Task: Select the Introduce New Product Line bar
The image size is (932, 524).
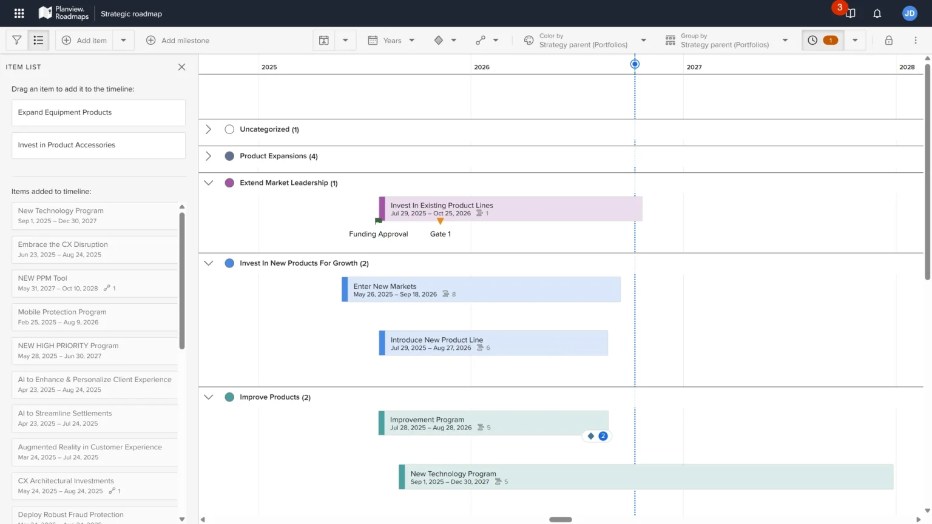Action: [x=493, y=343]
